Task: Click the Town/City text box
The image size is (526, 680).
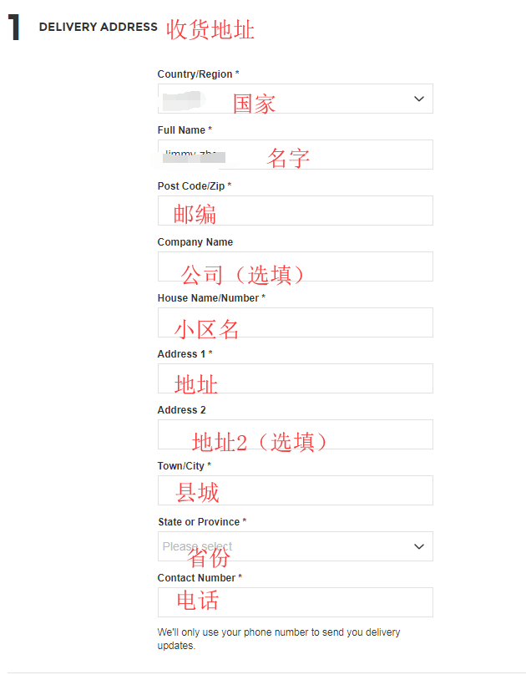Action: pyautogui.click(x=295, y=490)
